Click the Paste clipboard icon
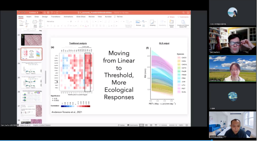 [x=21, y=22]
